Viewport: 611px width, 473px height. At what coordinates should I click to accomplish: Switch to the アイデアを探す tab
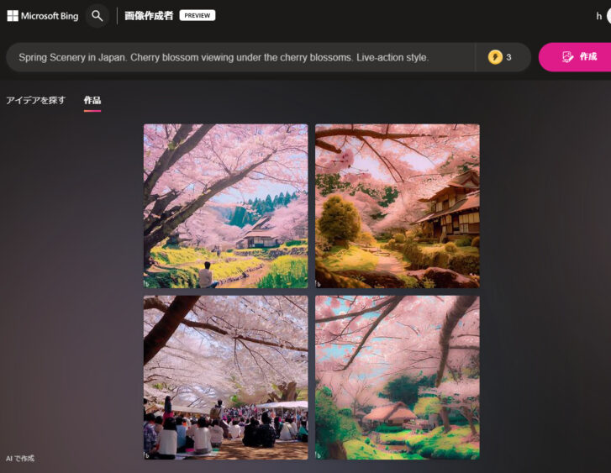(36, 101)
